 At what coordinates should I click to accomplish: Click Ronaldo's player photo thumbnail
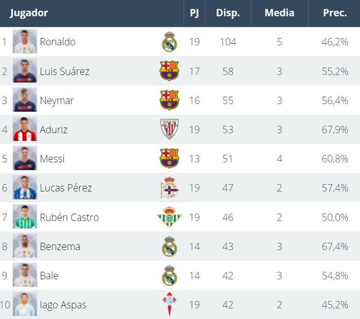(x=25, y=42)
